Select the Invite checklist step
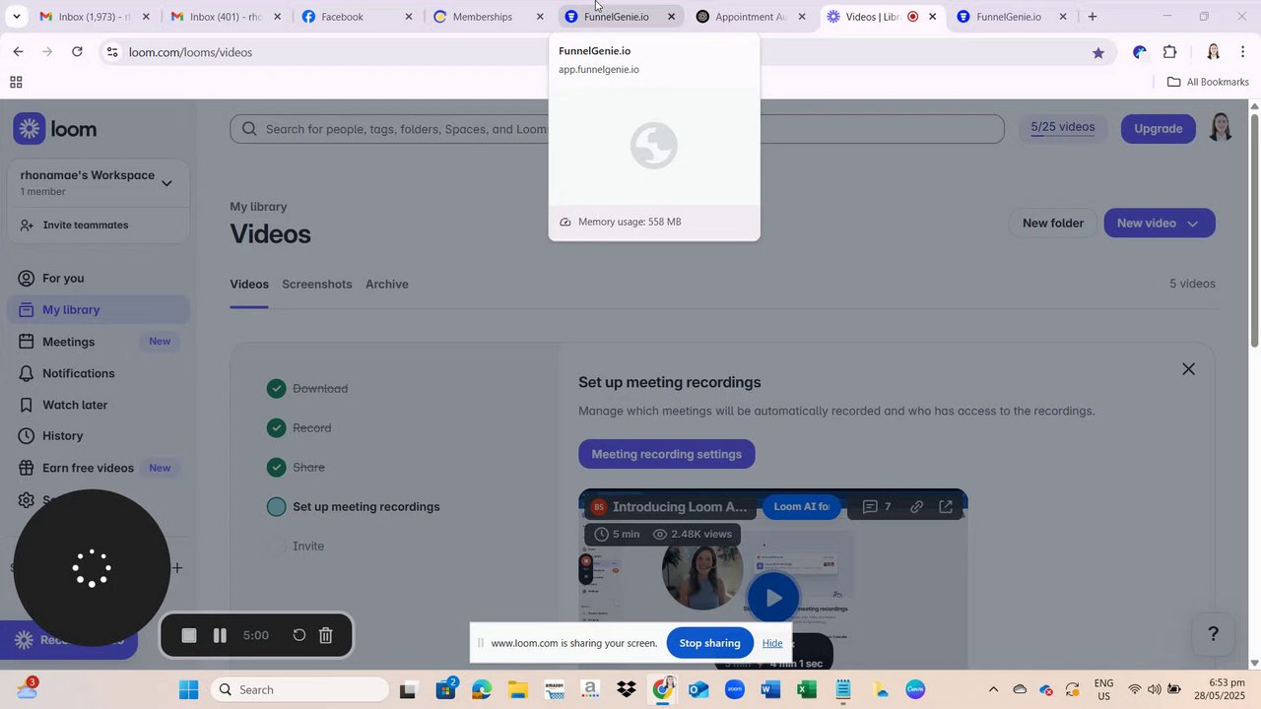 pos(296,547)
